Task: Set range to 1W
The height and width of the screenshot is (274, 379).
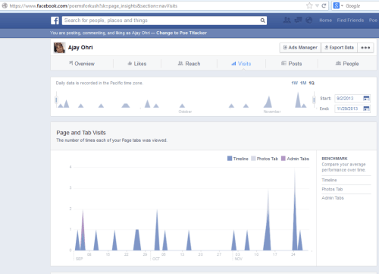Action: click(295, 83)
